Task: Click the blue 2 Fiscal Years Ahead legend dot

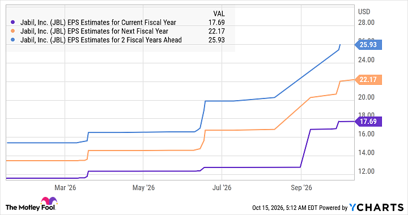Action: coord(12,40)
